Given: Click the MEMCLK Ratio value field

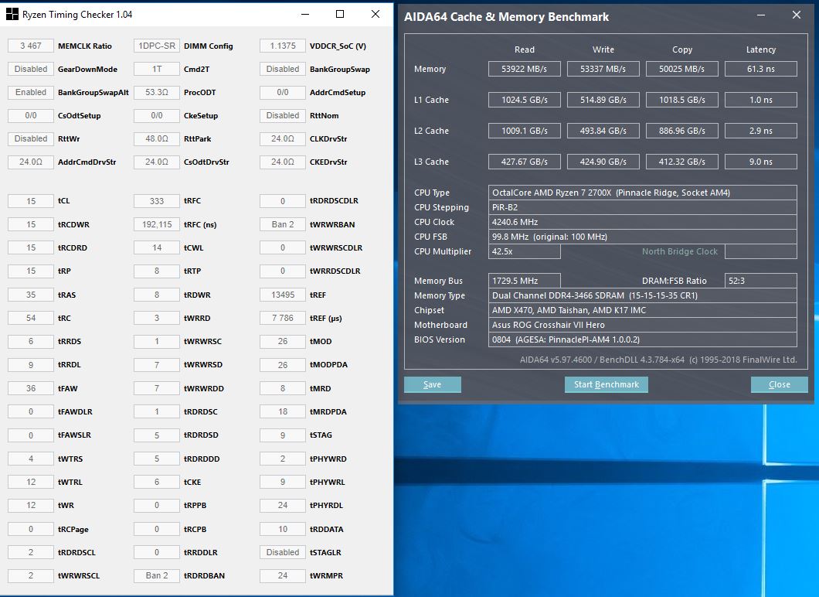Looking at the screenshot, I should [31, 46].
